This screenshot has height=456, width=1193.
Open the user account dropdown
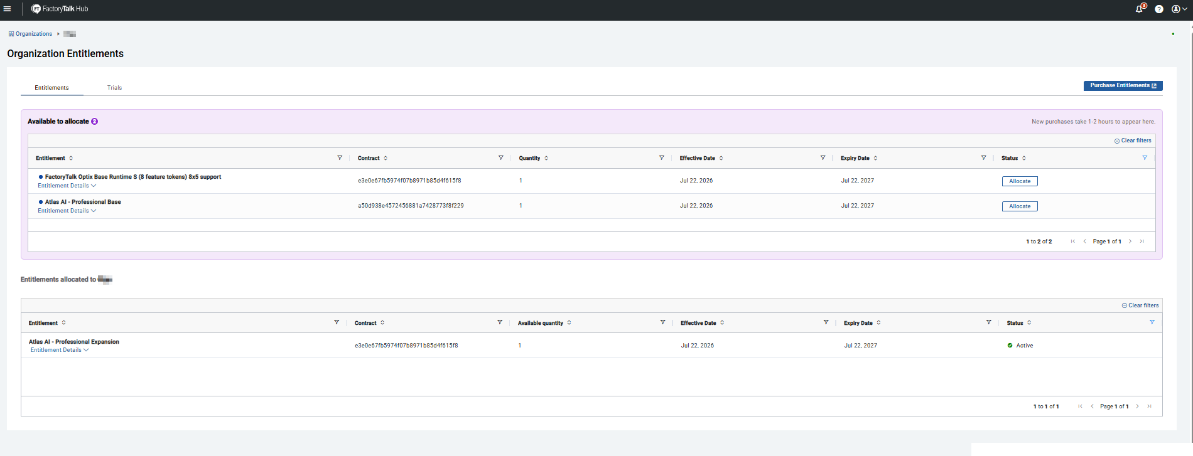1179,9
